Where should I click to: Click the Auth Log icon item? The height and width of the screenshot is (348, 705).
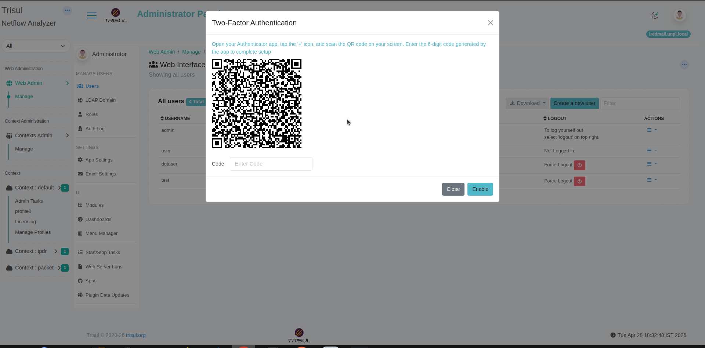(95, 129)
